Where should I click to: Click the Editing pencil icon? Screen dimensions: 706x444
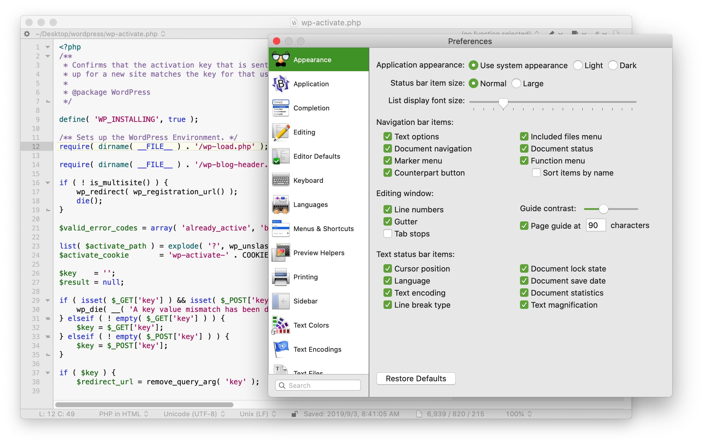point(281,132)
